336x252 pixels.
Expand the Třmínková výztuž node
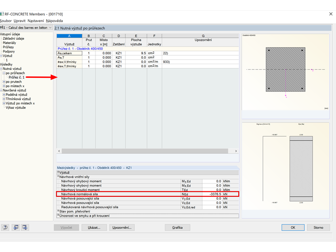[x=4, y=99]
